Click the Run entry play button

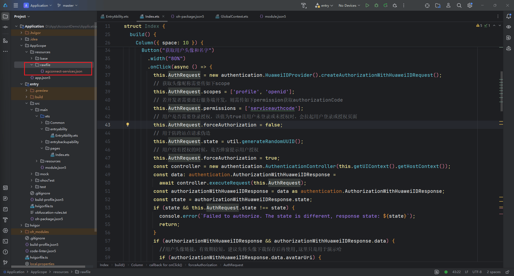click(367, 5)
